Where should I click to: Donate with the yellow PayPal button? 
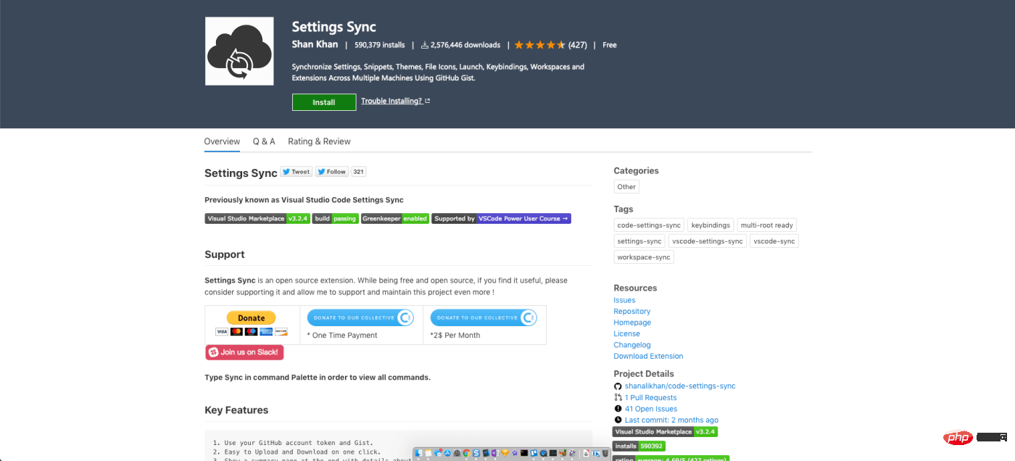(252, 318)
